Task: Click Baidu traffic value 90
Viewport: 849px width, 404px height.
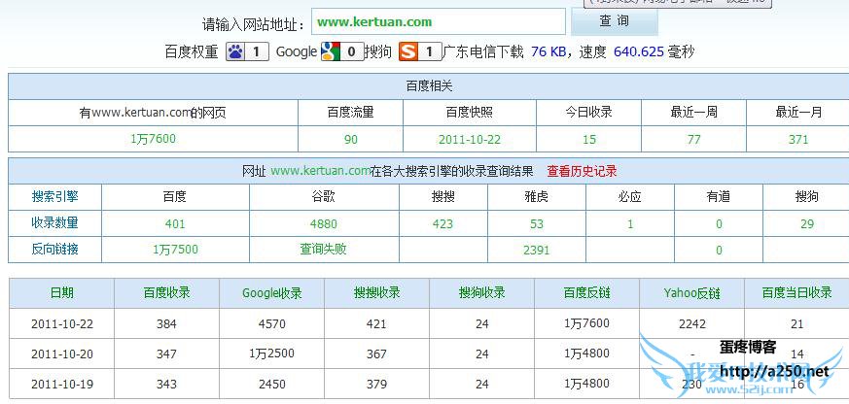Action: coord(351,140)
